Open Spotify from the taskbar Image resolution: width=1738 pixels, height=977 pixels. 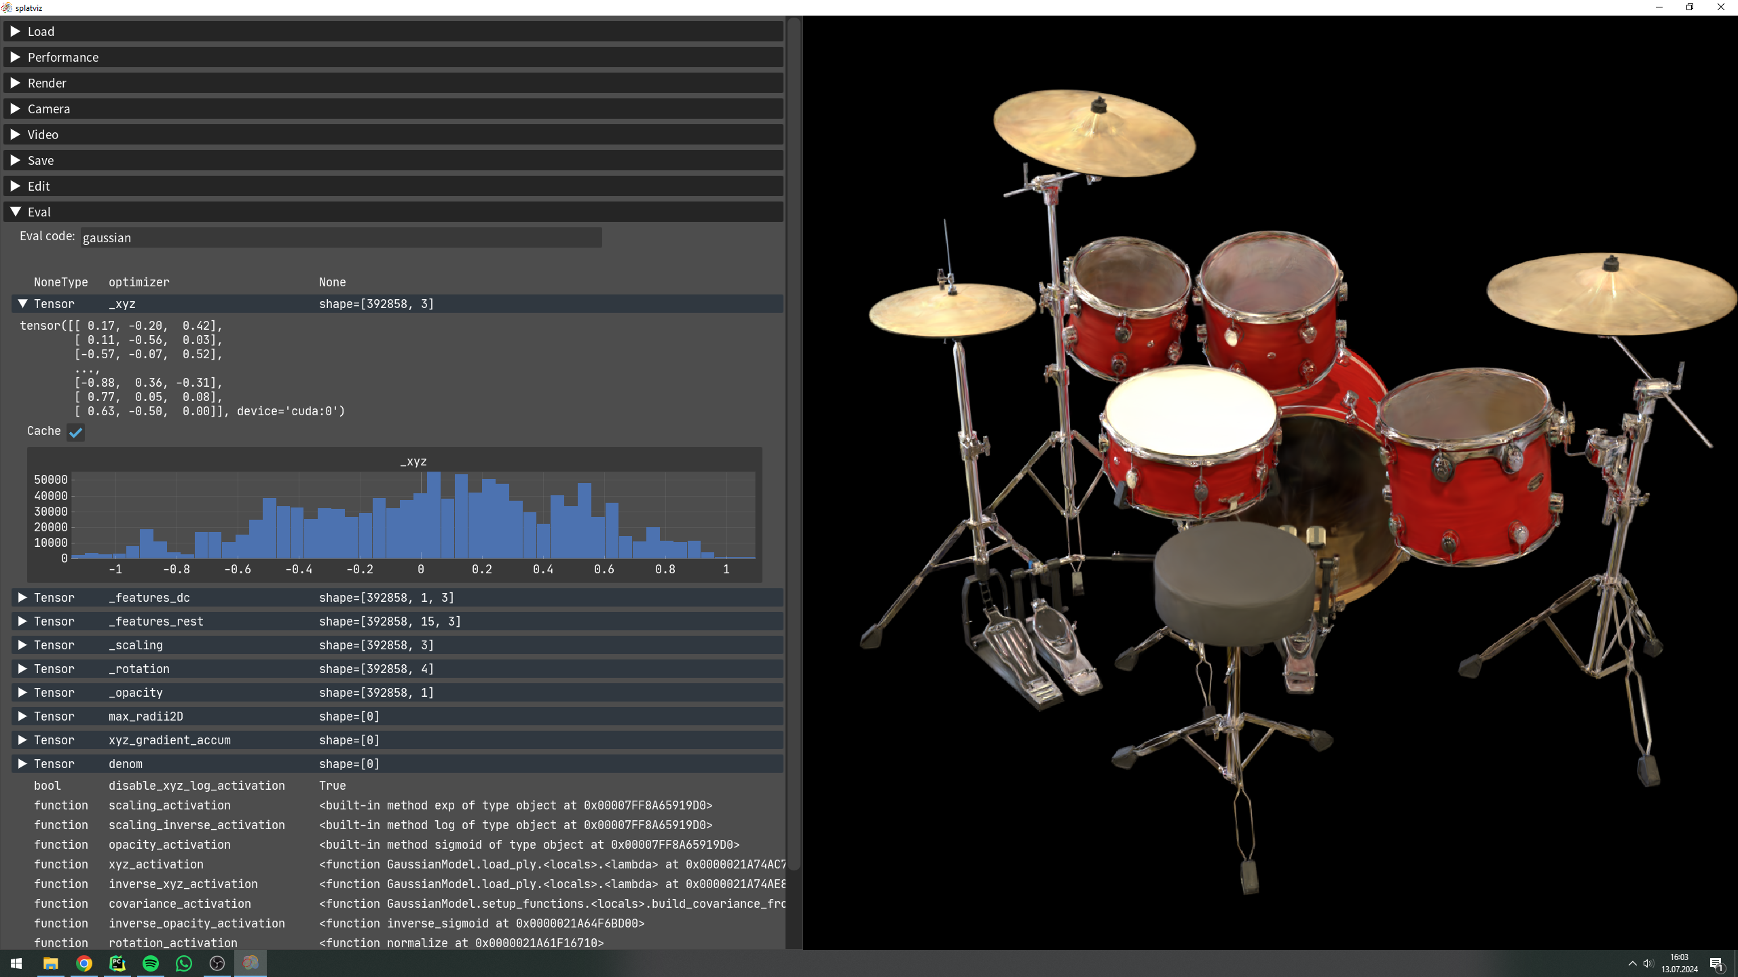(151, 963)
